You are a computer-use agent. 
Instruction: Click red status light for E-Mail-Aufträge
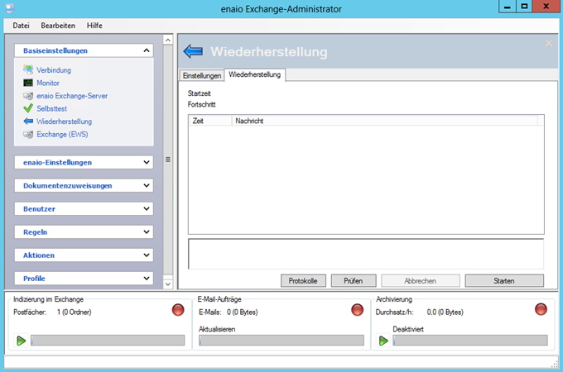click(x=357, y=310)
